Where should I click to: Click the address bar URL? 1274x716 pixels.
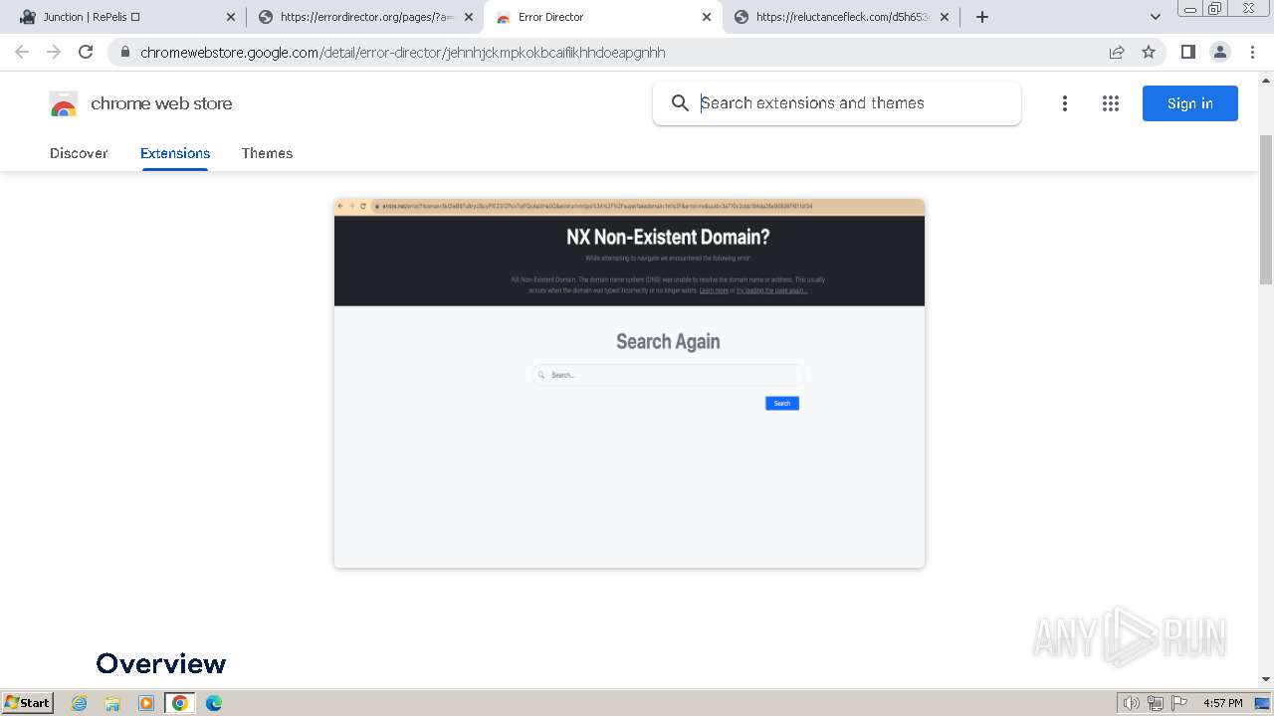[x=402, y=53]
